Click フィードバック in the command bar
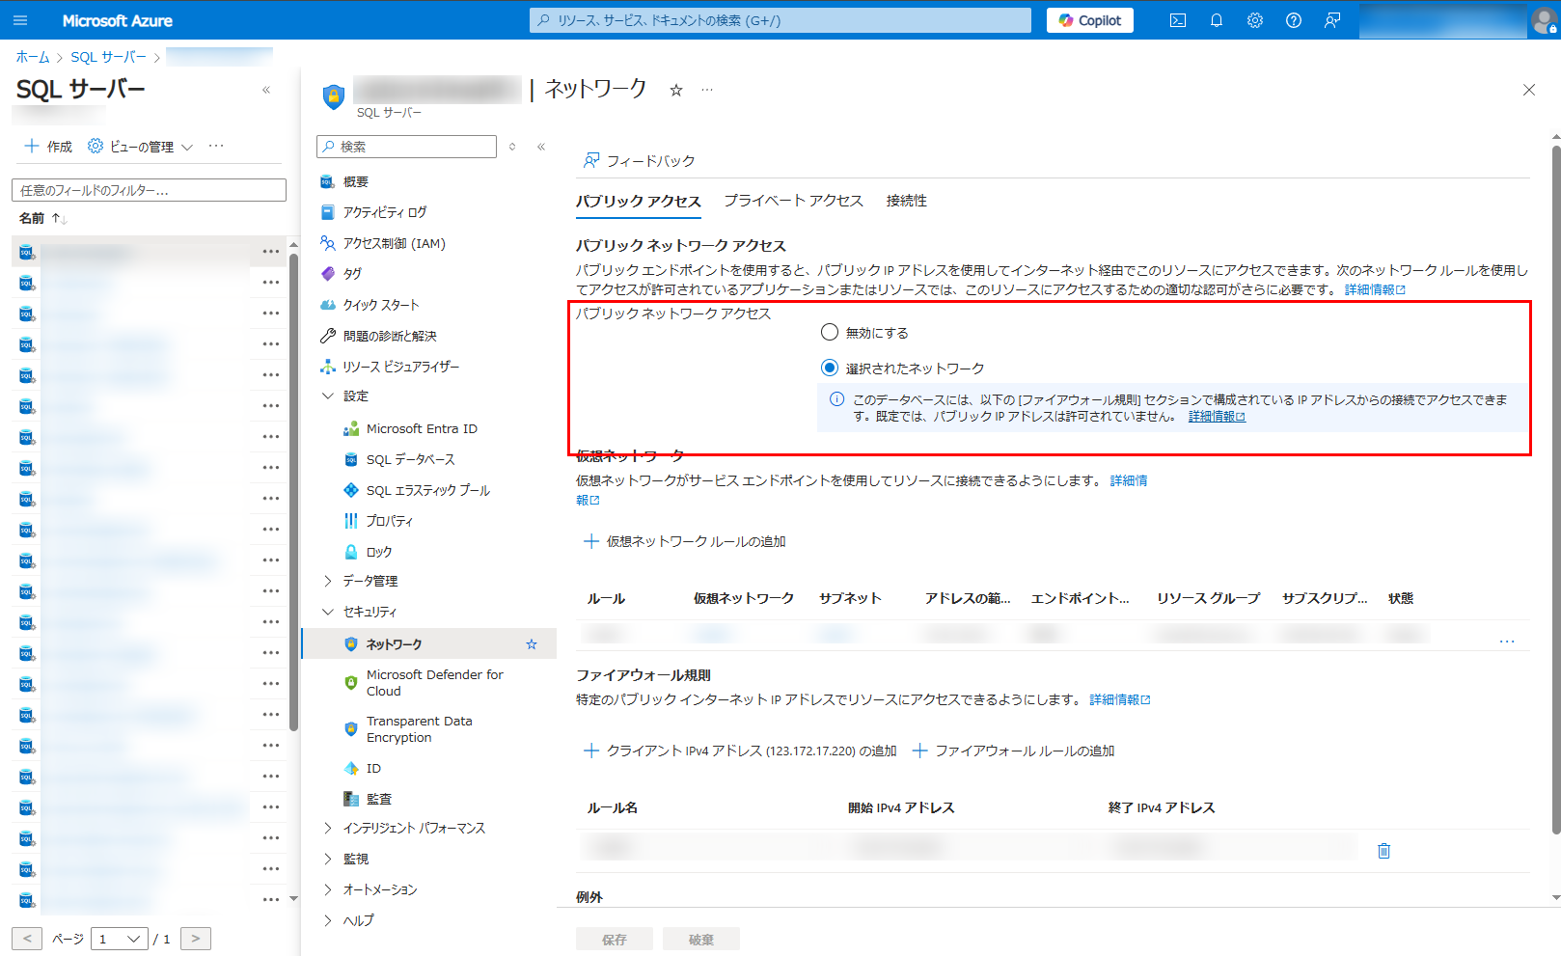This screenshot has height=956, width=1561. [640, 160]
